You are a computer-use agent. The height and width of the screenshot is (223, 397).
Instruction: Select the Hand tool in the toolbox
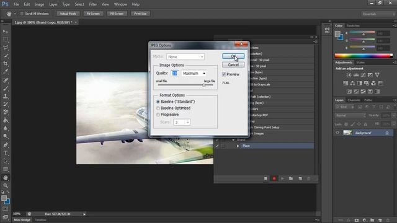[x=6, y=178]
